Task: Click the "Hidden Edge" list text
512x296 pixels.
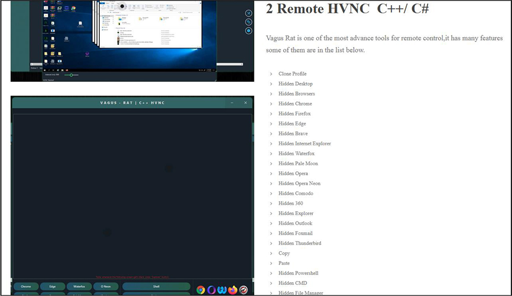Action: [x=292, y=124]
